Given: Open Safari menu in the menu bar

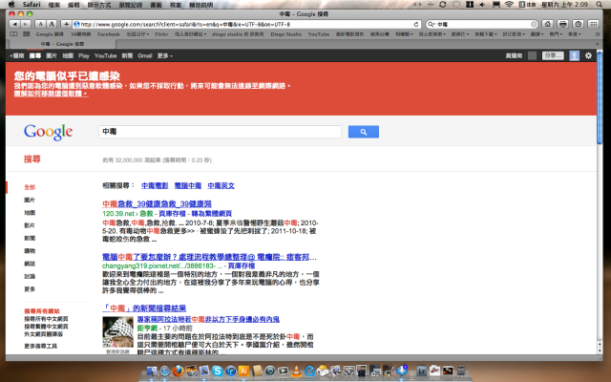Looking at the screenshot, I should pyautogui.click(x=32, y=5).
